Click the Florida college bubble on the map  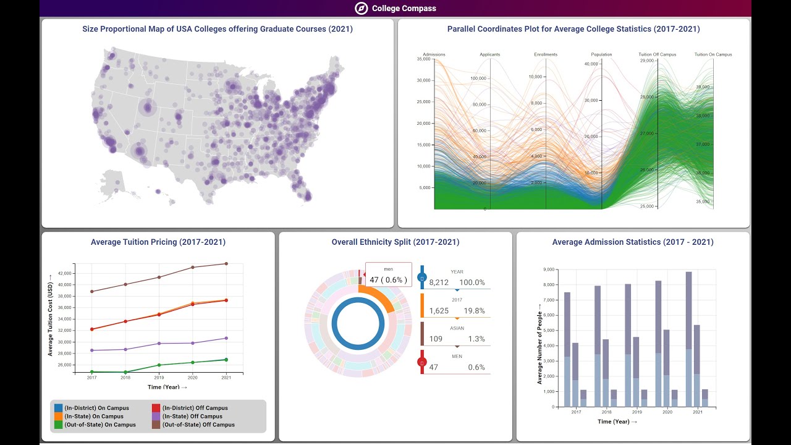(x=307, y=195)
